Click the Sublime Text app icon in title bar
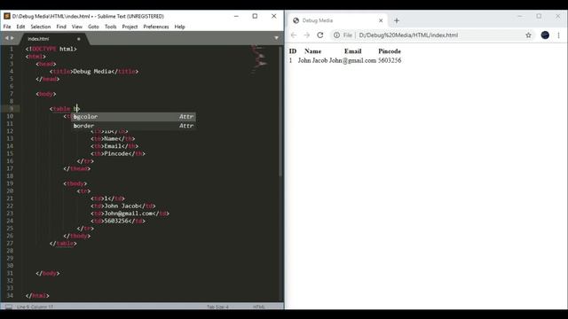The height and width of the screenshot is (319, 568). [7, 16]
